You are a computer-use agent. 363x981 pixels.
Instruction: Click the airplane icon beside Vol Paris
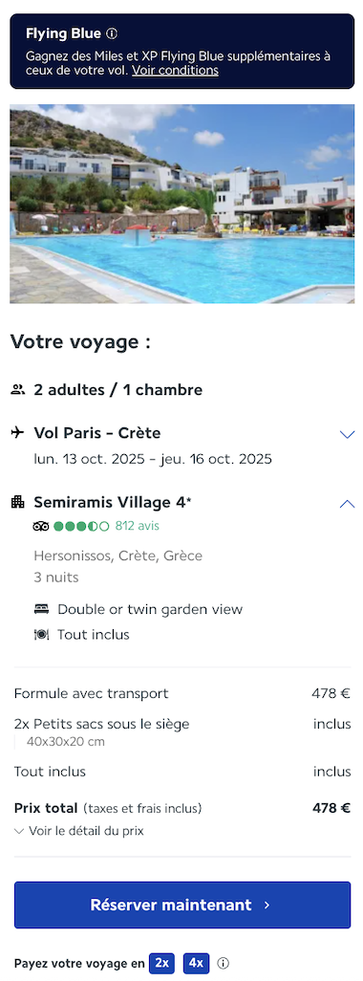18,432
